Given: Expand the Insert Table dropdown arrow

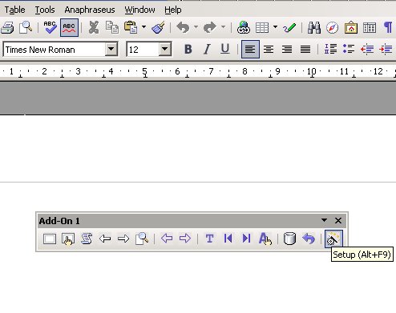Looking at the screenshot, I should [x=275, y=27].
